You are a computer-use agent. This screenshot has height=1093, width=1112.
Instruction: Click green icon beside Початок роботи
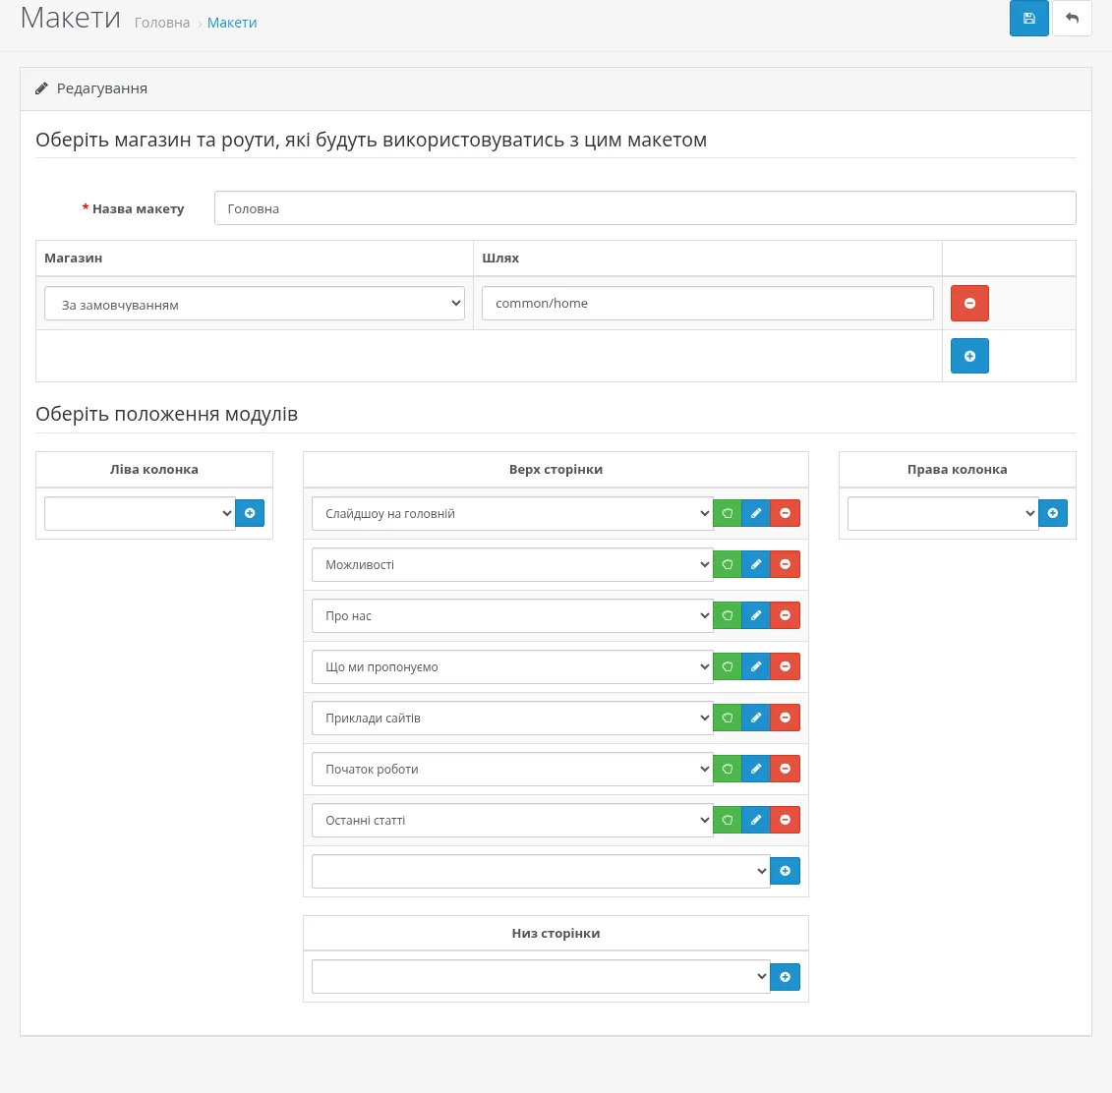coord(727,769)
